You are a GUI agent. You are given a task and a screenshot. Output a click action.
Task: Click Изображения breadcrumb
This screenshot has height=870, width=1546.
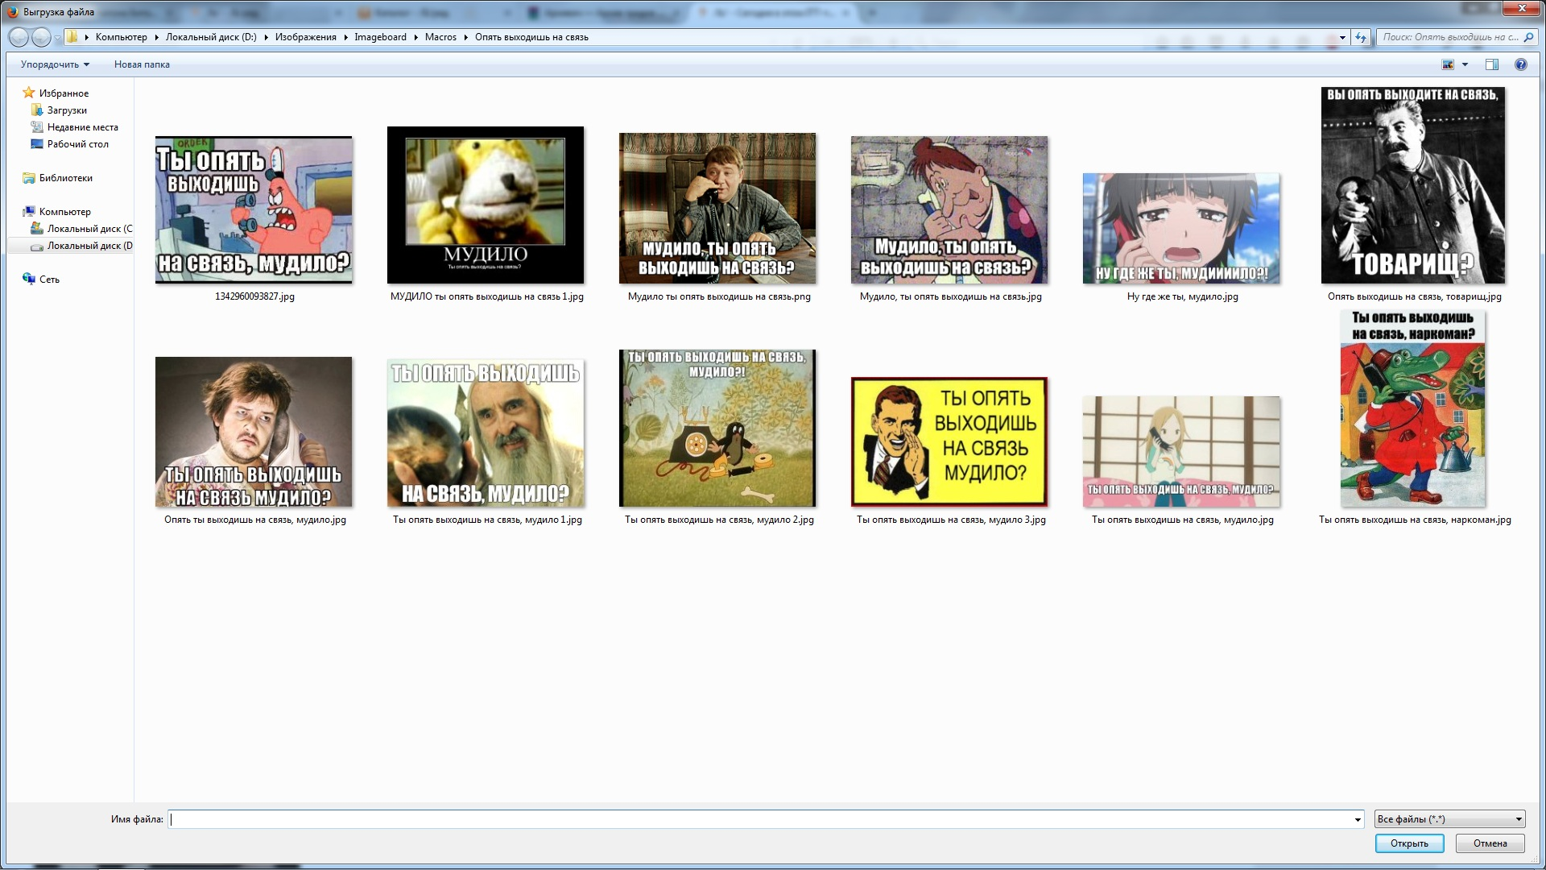pos(305,37)
